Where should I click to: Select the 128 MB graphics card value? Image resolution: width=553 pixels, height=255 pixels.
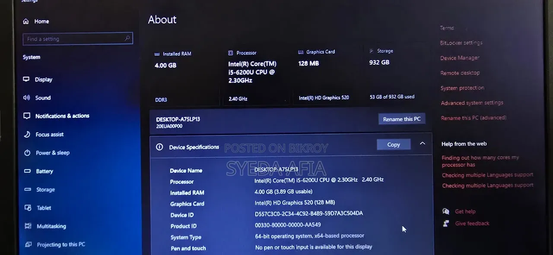[x=308, y=63]
